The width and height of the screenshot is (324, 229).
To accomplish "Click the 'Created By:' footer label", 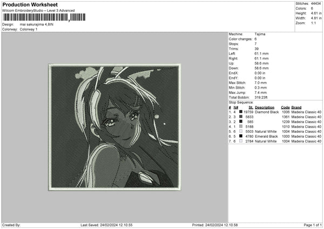I will [x=11, y=225].
